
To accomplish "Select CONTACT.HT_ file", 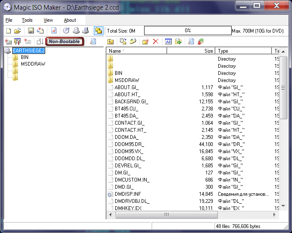I will pos(130,130).
